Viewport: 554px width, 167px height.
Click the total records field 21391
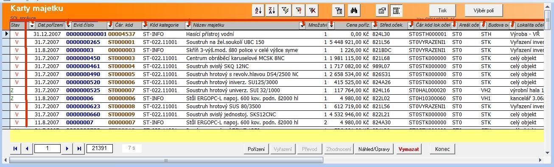pyautogui.click(x=99, y=148)
